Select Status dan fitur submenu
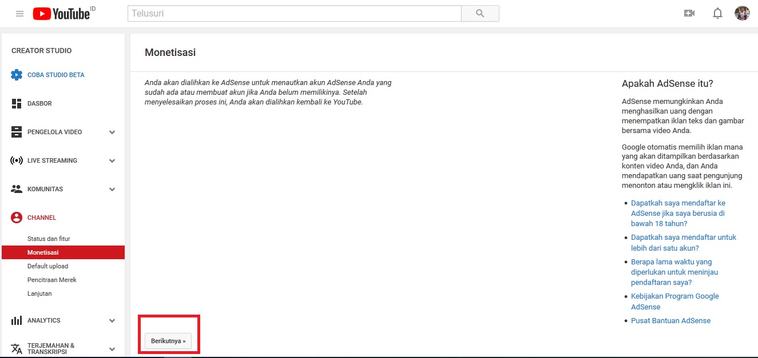This screenshot has height=358, width=758. click(49, 239)
